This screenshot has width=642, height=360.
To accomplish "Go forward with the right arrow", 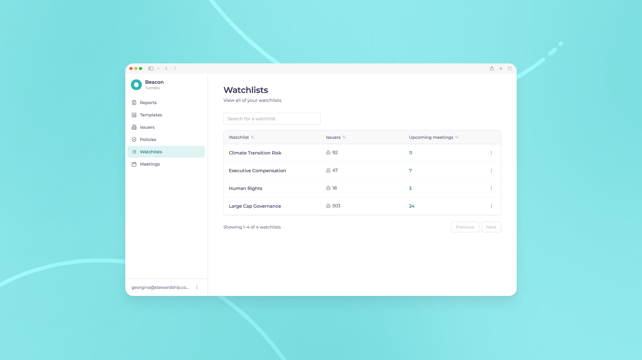I will [175, 68].
